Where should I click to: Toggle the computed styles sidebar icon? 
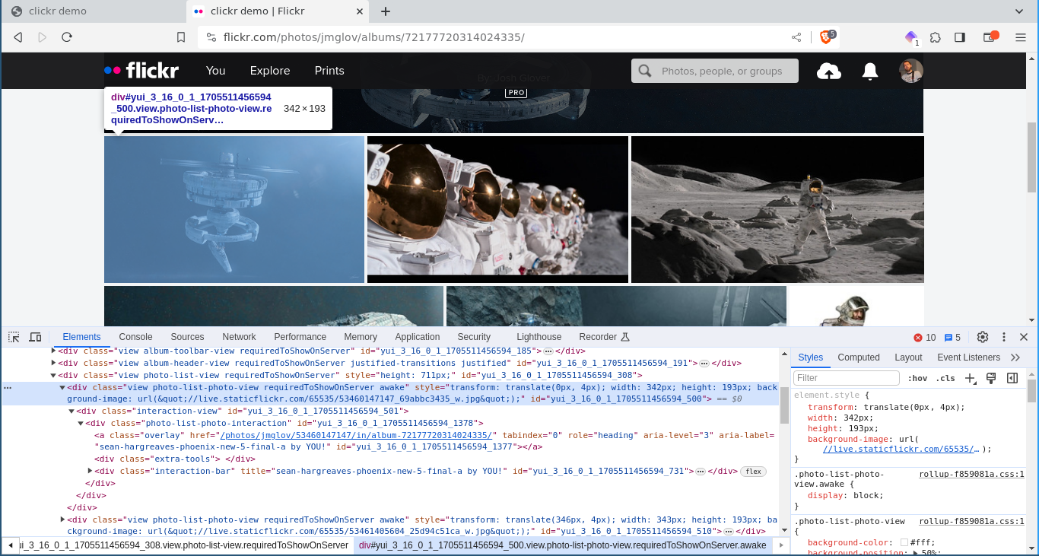1012,378
